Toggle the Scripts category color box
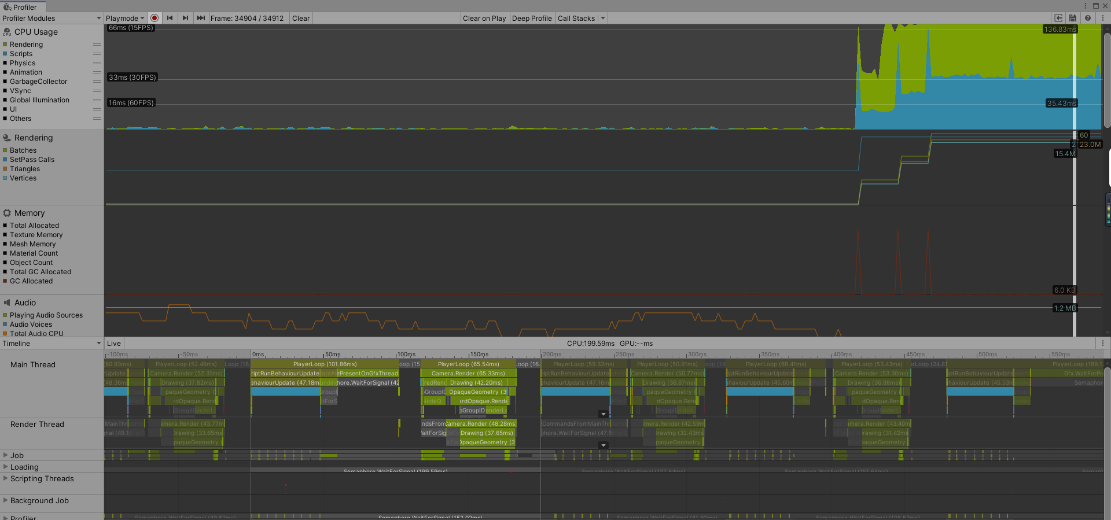Screen dimensions: 1111x520 5,54
